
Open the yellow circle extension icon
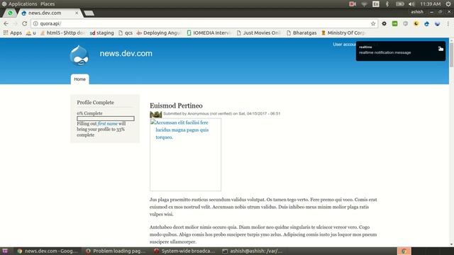pyautogui.click(x=416, y=23)
